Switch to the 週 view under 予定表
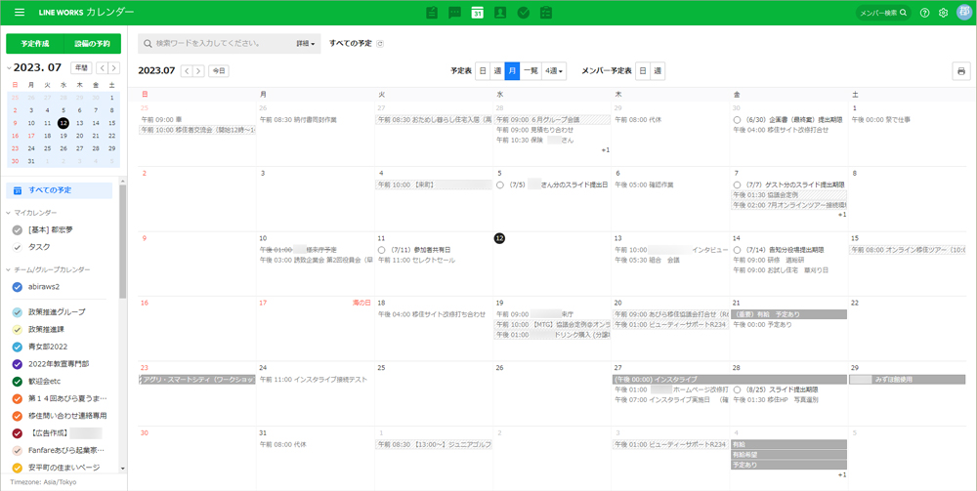977x491 pixels. point(497,71)
